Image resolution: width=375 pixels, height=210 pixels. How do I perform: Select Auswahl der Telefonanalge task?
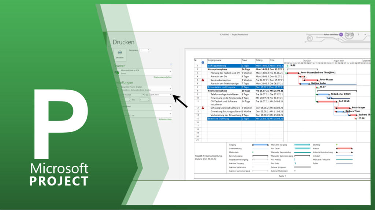[x=224, y=84]
